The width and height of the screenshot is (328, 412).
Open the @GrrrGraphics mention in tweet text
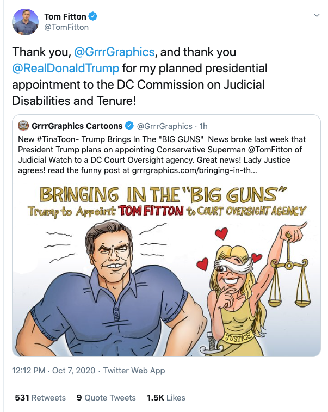point(114,52)
